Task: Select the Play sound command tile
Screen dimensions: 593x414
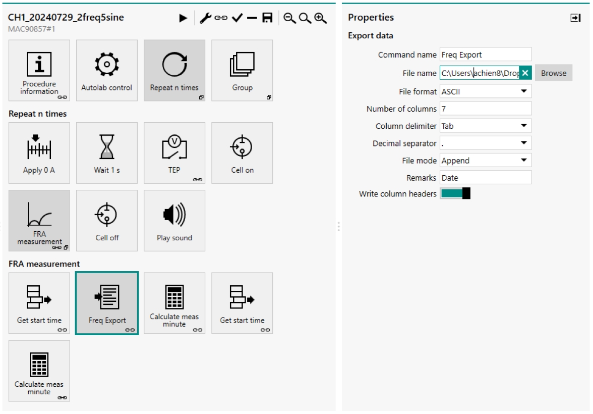Action: click(174, 221)
